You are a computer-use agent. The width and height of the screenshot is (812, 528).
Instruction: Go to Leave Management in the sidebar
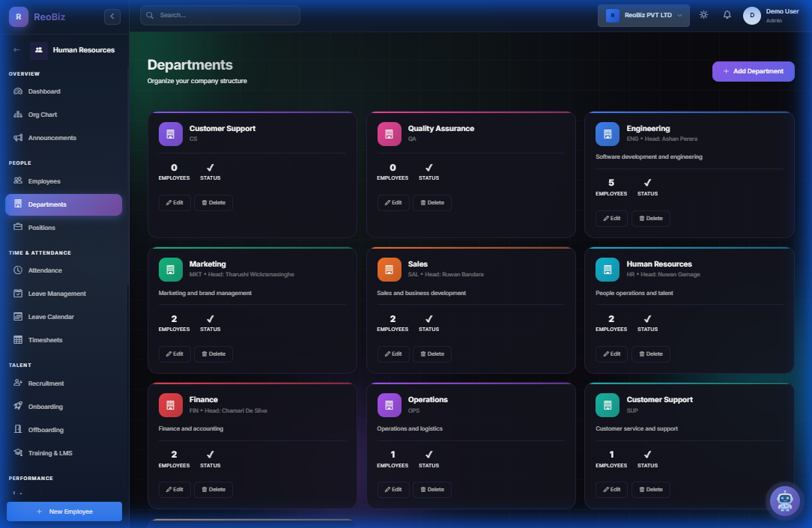[x=57, y=294]
